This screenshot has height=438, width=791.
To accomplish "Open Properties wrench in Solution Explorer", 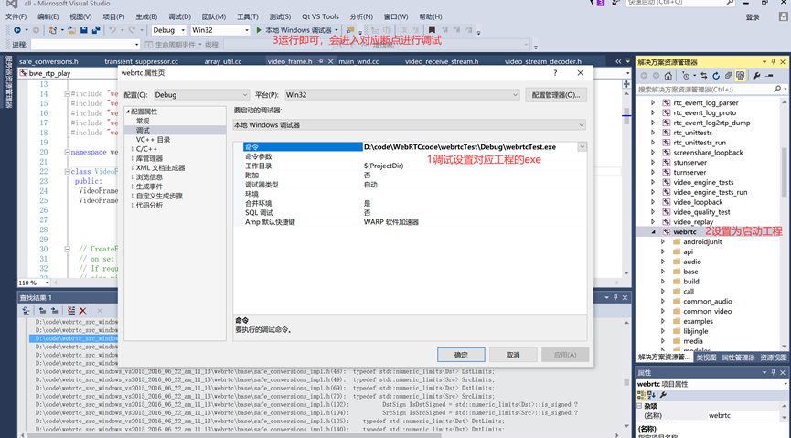I will (756, 76).
